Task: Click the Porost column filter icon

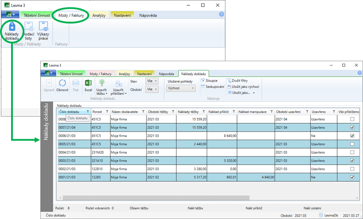Action: (107, 112)
